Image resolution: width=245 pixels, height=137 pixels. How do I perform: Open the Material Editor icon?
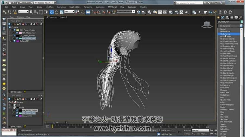[x=171, y=12]
